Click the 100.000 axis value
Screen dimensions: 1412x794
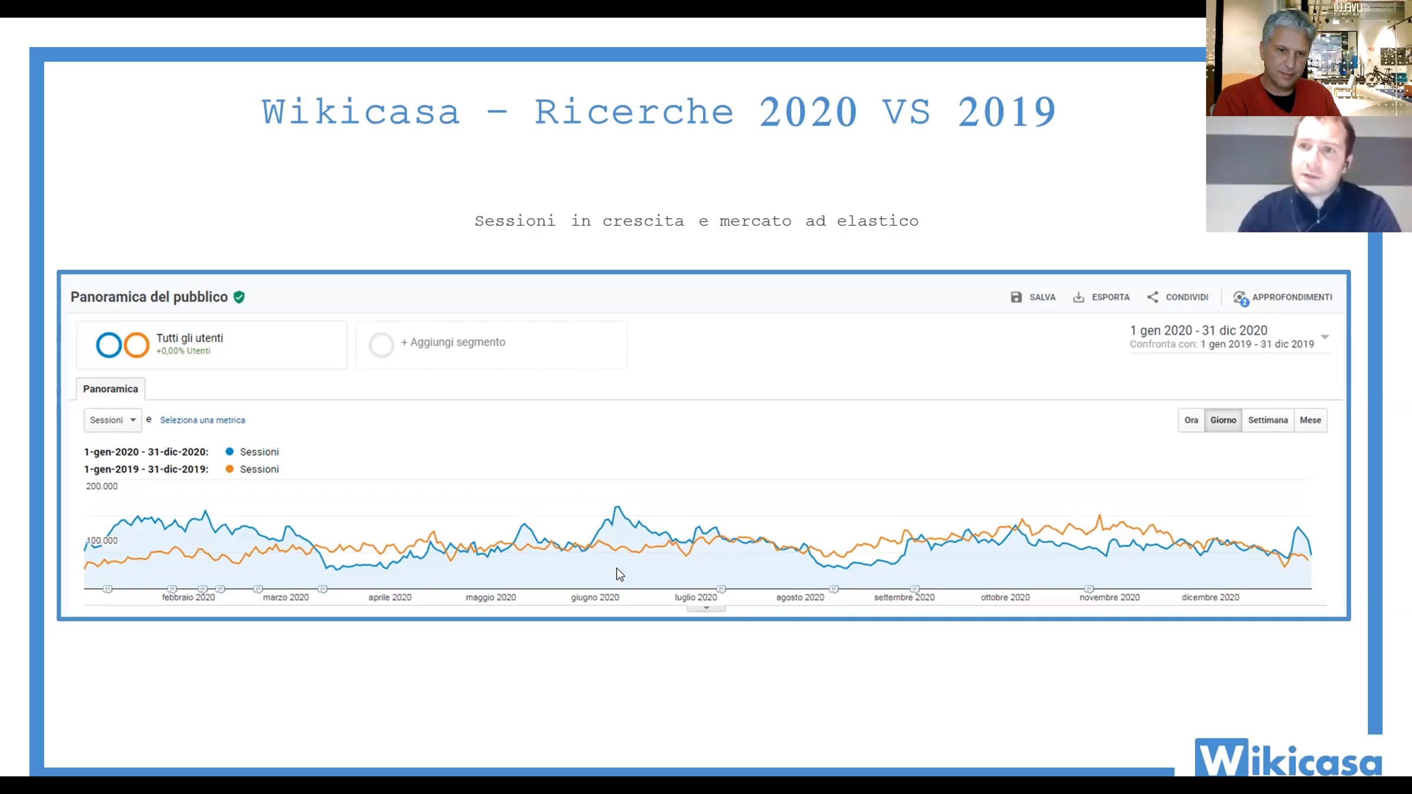(102, 540)
